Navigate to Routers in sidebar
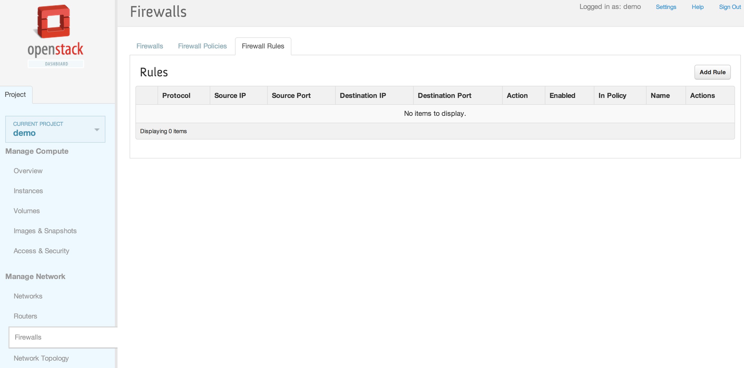Viewport: 744px width, 368px height. pos(25,316)
